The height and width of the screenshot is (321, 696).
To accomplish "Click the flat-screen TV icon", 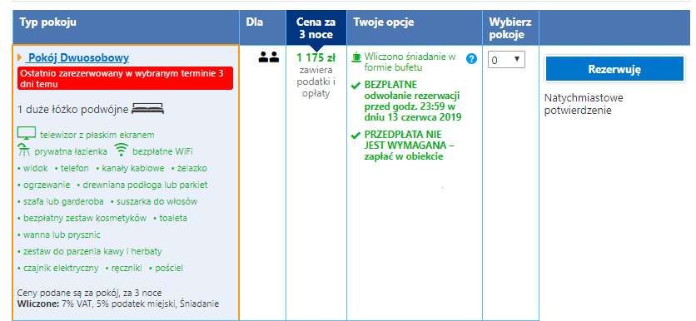I will click(x=26, y=133).
